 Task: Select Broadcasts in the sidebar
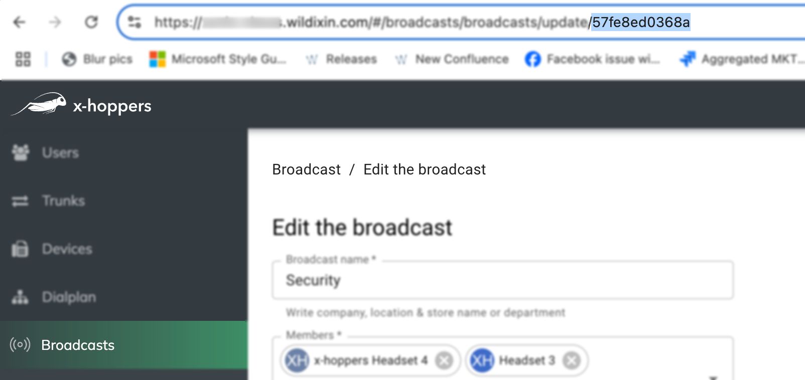click(78, 345)
